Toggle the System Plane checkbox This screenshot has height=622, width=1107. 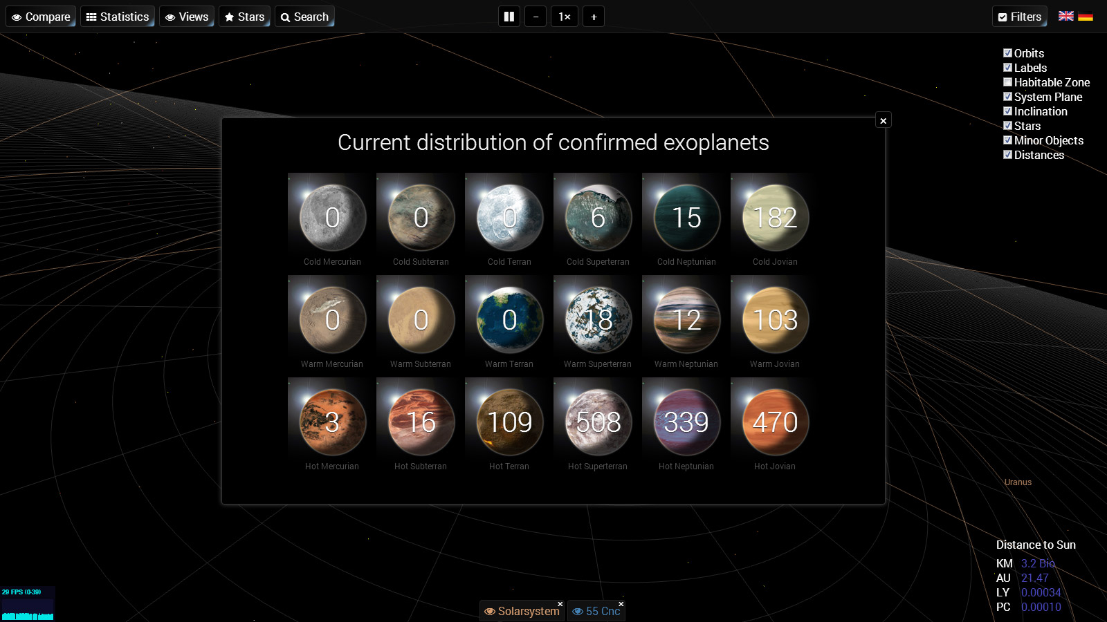click(x=1007, y=96)
